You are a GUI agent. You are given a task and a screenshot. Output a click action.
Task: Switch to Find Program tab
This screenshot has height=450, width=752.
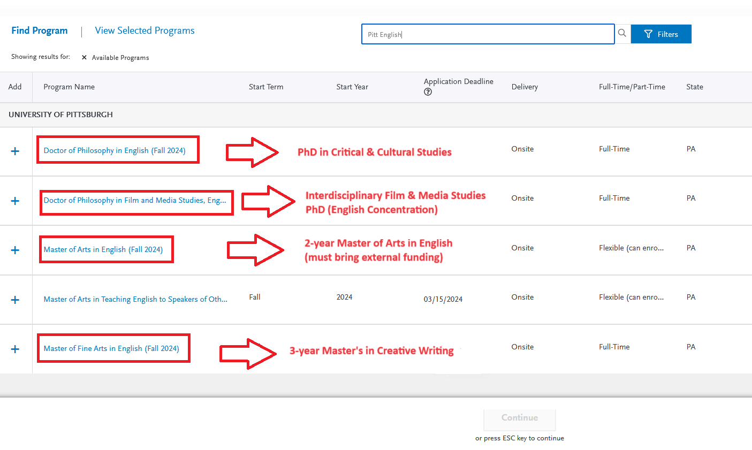point(40,30)
